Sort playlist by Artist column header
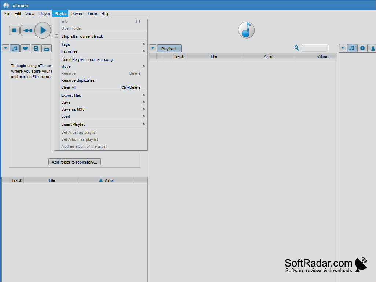The height and width of the screenshot is (282, 376). pos(268,56)
